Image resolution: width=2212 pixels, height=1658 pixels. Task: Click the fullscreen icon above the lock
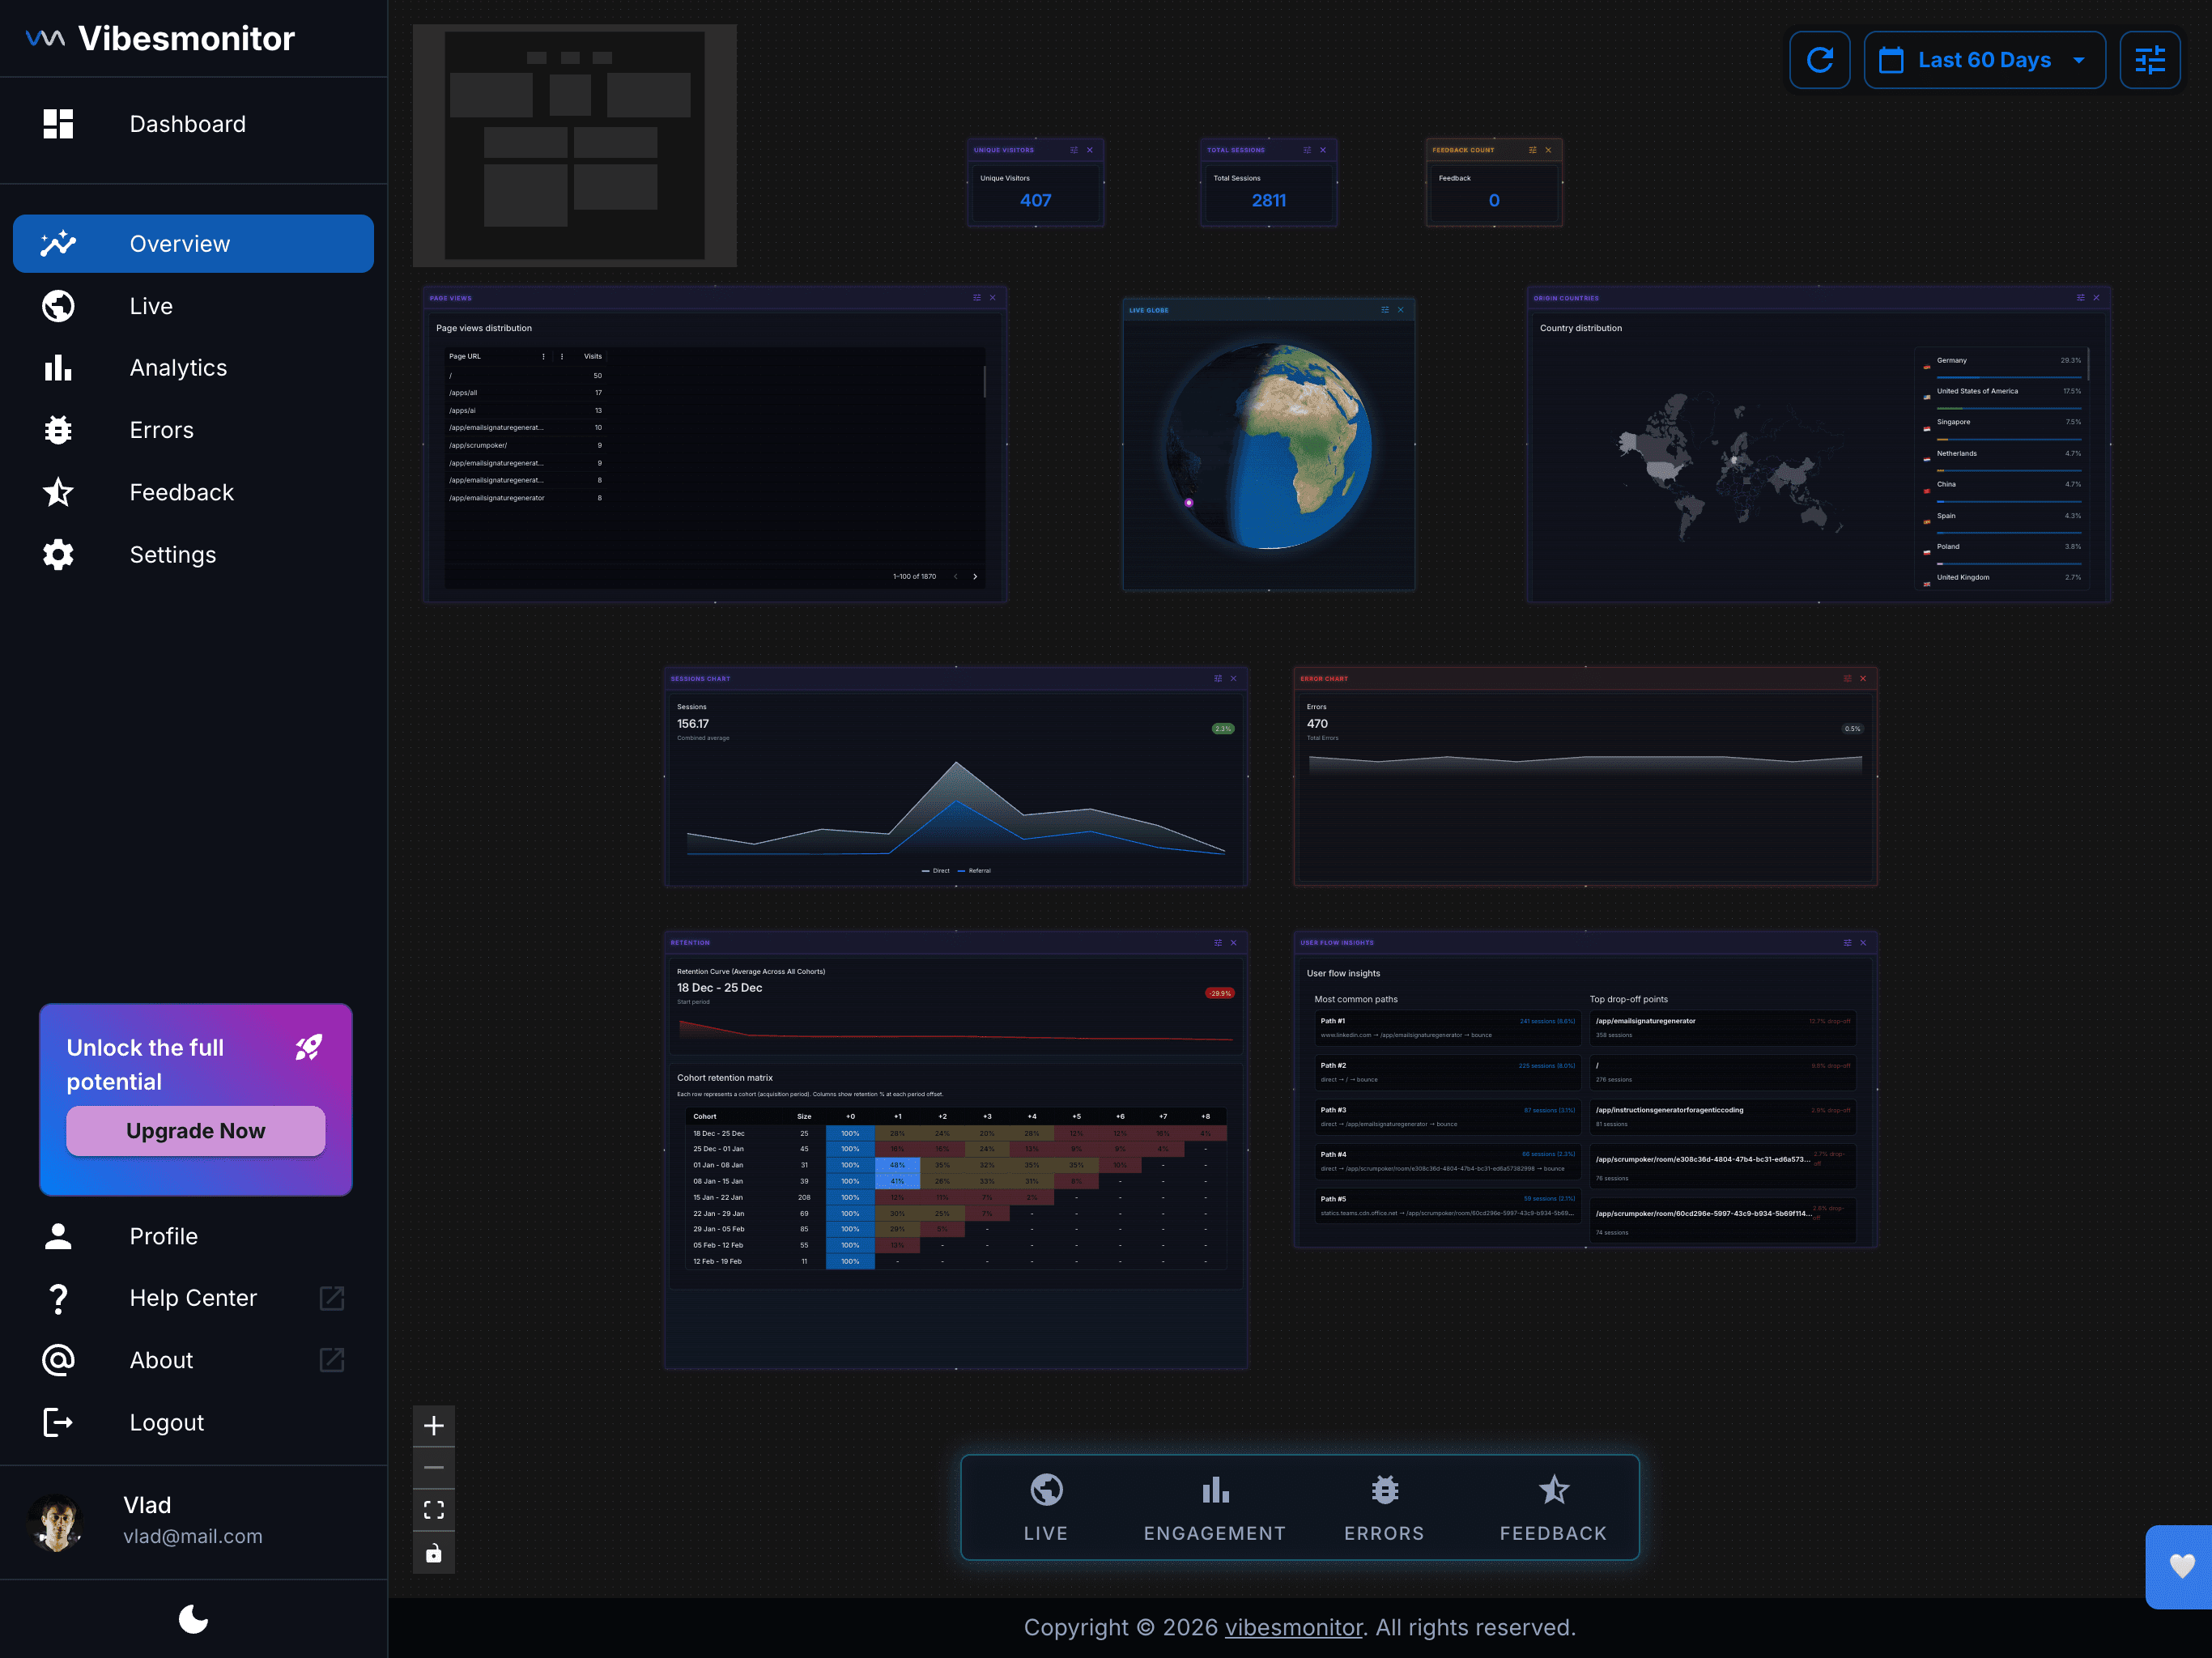[434, 1509]
